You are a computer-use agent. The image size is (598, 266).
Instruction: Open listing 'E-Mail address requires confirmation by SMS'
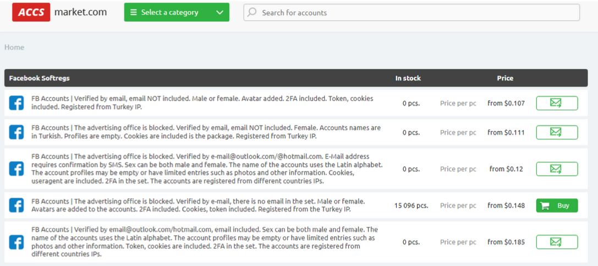coord(207,169)
